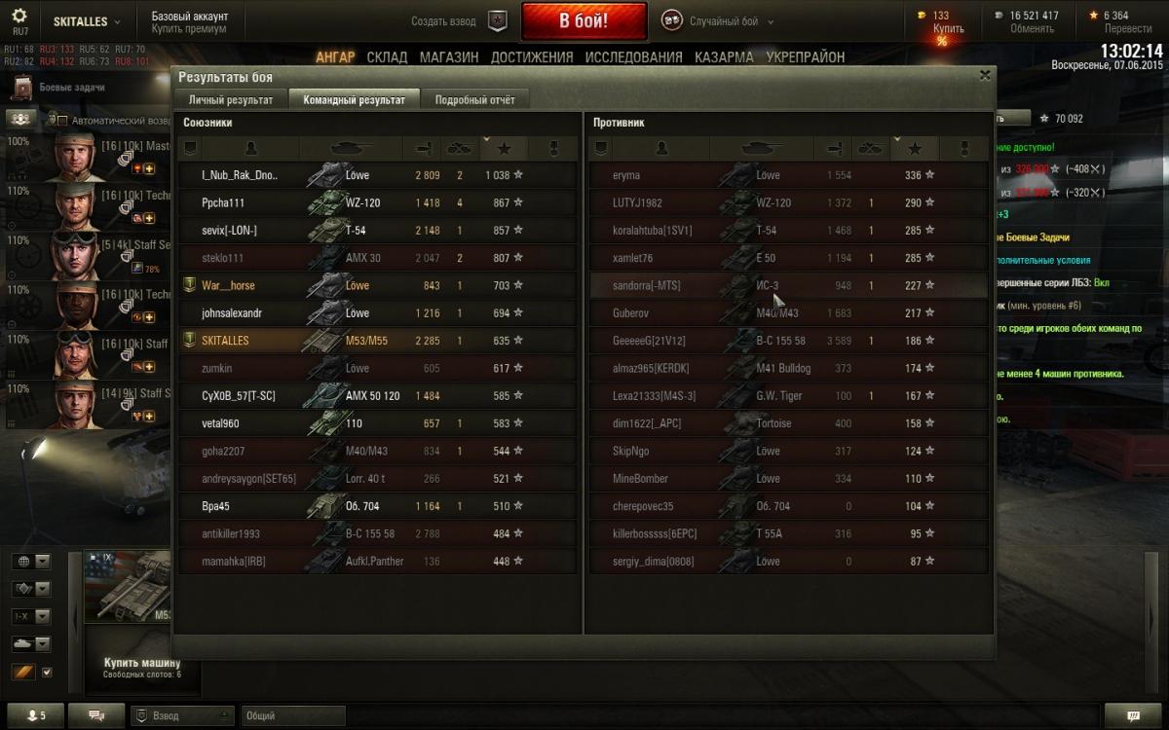Sort enemy team by medals column icon
1169x730 pixels.
964,148
